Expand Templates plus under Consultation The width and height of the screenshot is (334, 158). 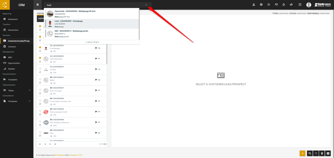pos(29,101)
